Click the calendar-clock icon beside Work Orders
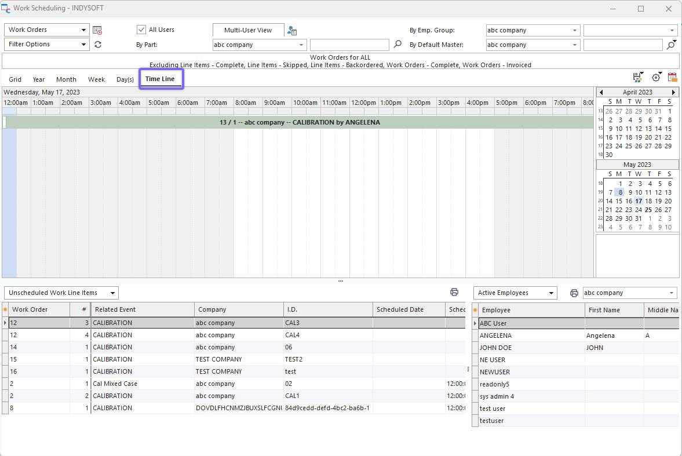Screen dimensions: 682x456 (97, 30)
